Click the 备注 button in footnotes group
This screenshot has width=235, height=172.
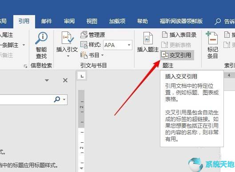pyautogui.click(x=6, y=55)
